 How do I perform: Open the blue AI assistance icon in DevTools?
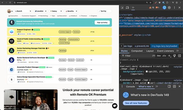[x=164, y=8]
